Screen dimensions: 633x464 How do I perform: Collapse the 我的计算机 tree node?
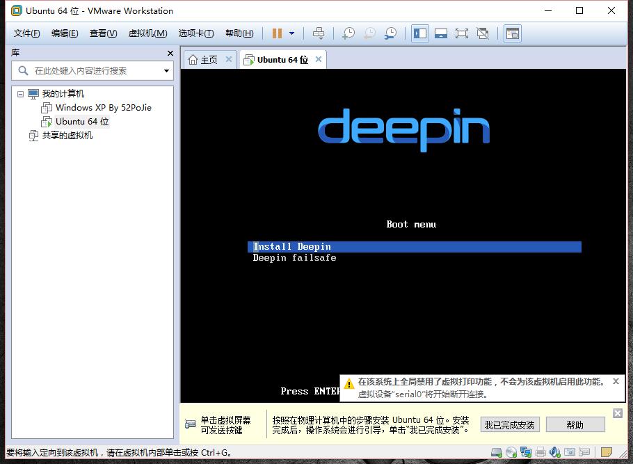point(21,94)
